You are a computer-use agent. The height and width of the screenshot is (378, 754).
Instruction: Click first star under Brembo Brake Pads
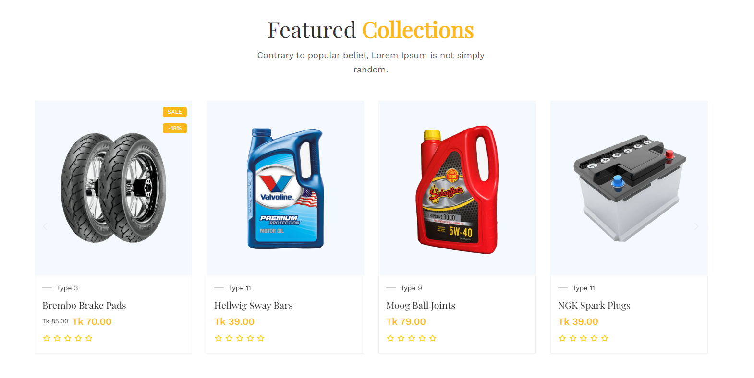tap(47, 338)
